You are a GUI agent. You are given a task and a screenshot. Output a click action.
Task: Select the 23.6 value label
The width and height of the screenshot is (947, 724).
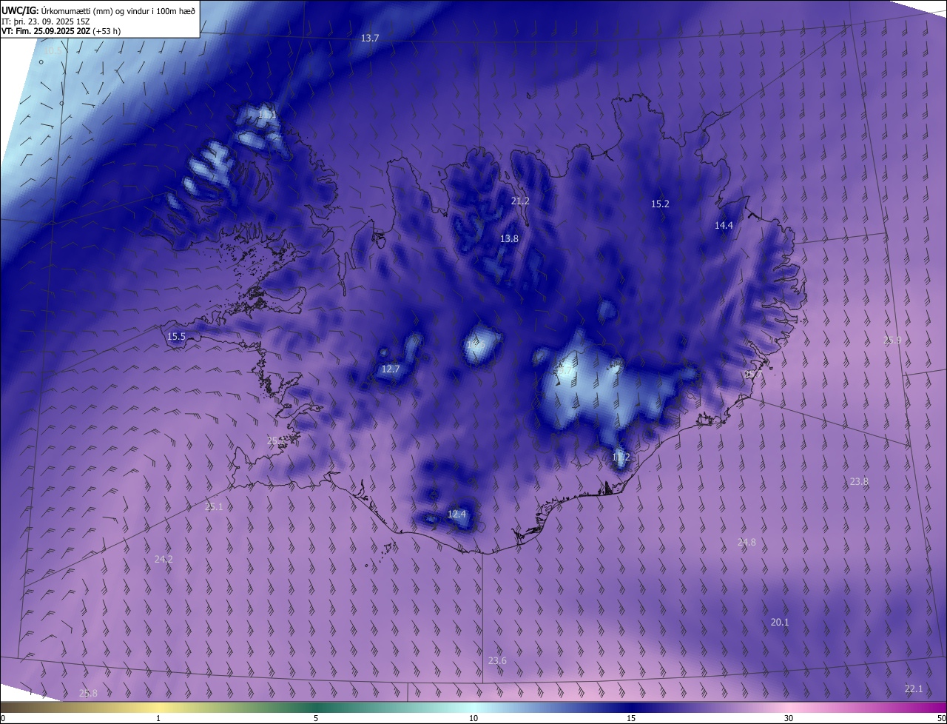(x=497, y=660)
